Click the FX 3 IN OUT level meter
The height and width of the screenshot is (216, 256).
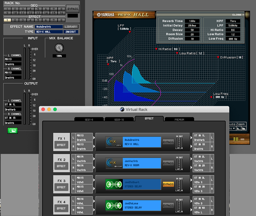[x=179, y=185]
